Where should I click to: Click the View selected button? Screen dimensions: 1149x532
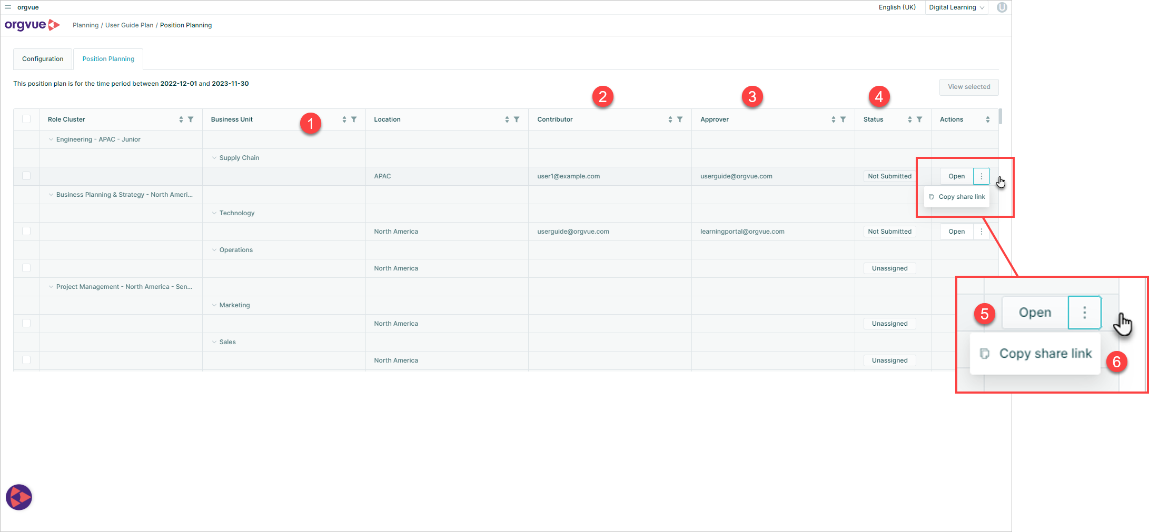[x=968, y=87]
